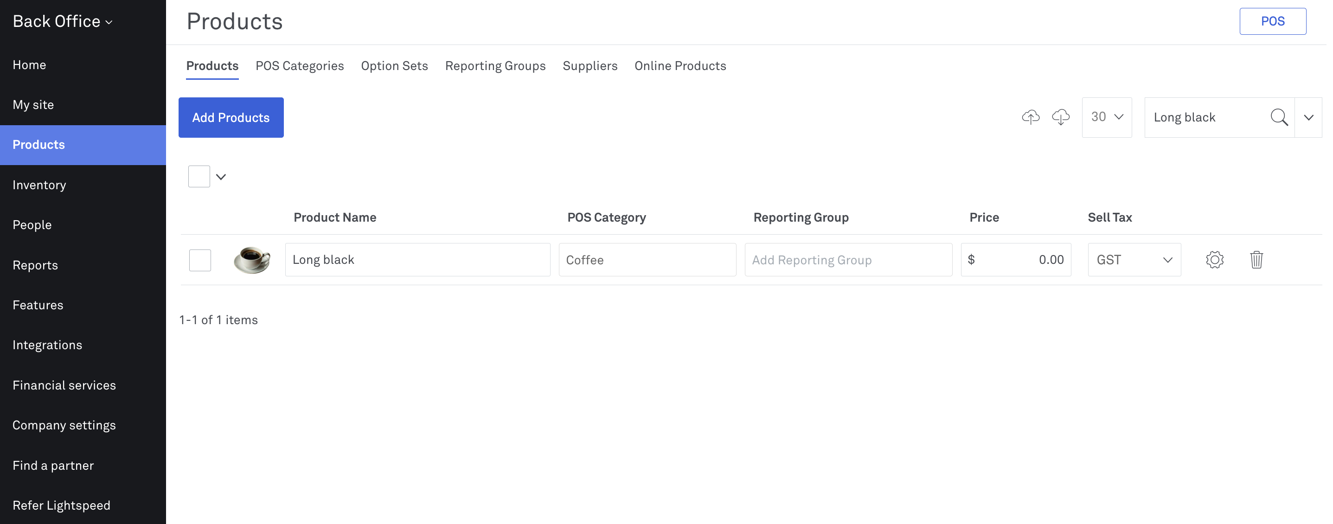Open Company settings in the sidebar
Viewport: 1333px width, 524px height.
tap(83, 425)
